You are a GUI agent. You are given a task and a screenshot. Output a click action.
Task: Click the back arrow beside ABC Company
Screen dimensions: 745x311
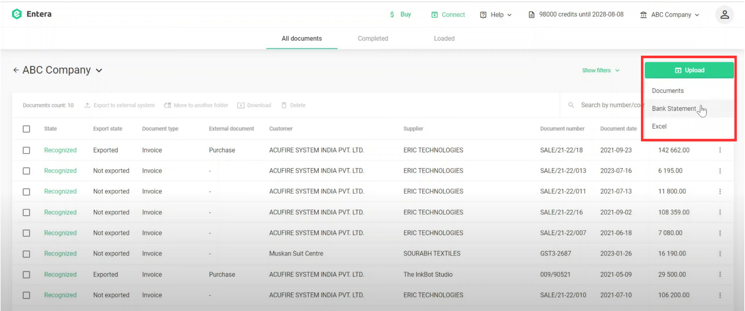point(16,70)
